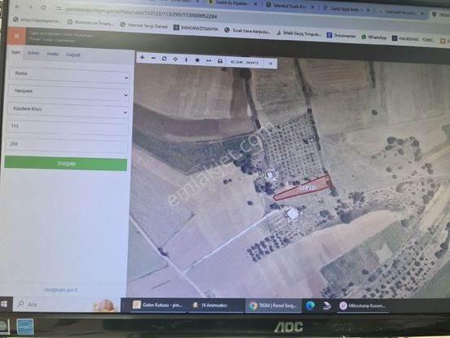Switch to the Coğrafi tab
Screen dimensions: 450x338
tap(73, 55)
